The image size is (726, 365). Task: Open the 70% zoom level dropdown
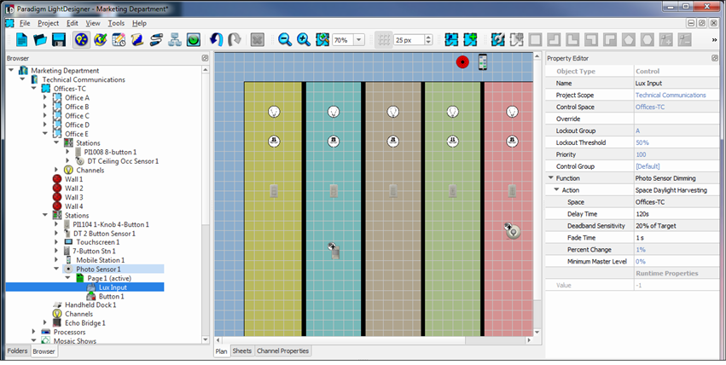pyautogui.click(x=359, y=40)
